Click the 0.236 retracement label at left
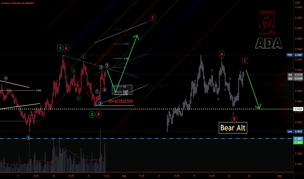Viewport: 304px width, 179px height. tap(38, 90)
